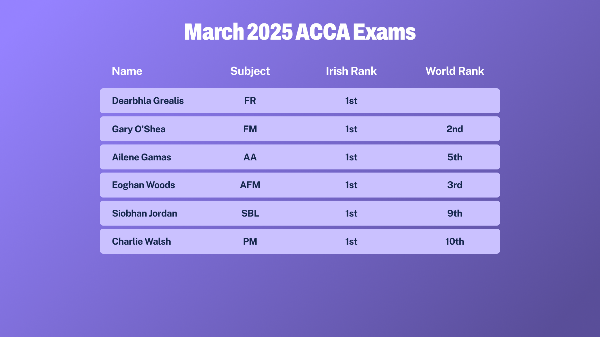The image size is (600, 337).
Task: Select the 9th world rank cell
Action: click(455, 213)
